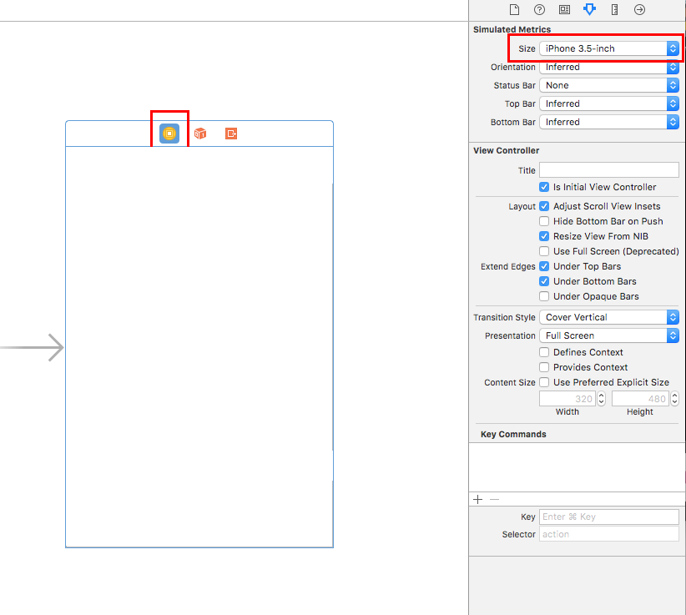Click the Key Commands list area

(x=577, y=467)
